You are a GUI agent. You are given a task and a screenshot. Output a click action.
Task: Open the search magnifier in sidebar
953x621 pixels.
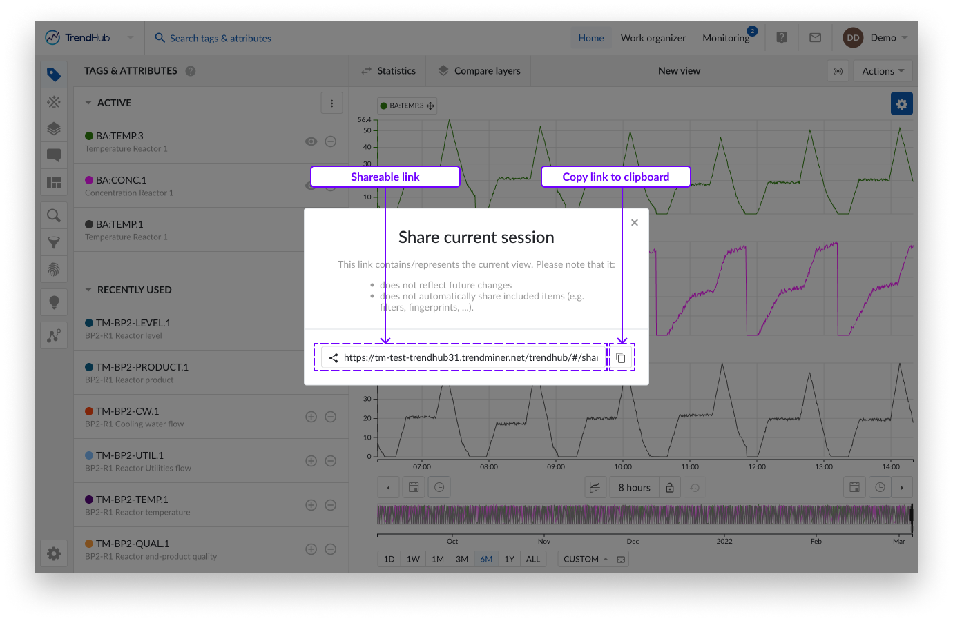click(x=54, y=216)
